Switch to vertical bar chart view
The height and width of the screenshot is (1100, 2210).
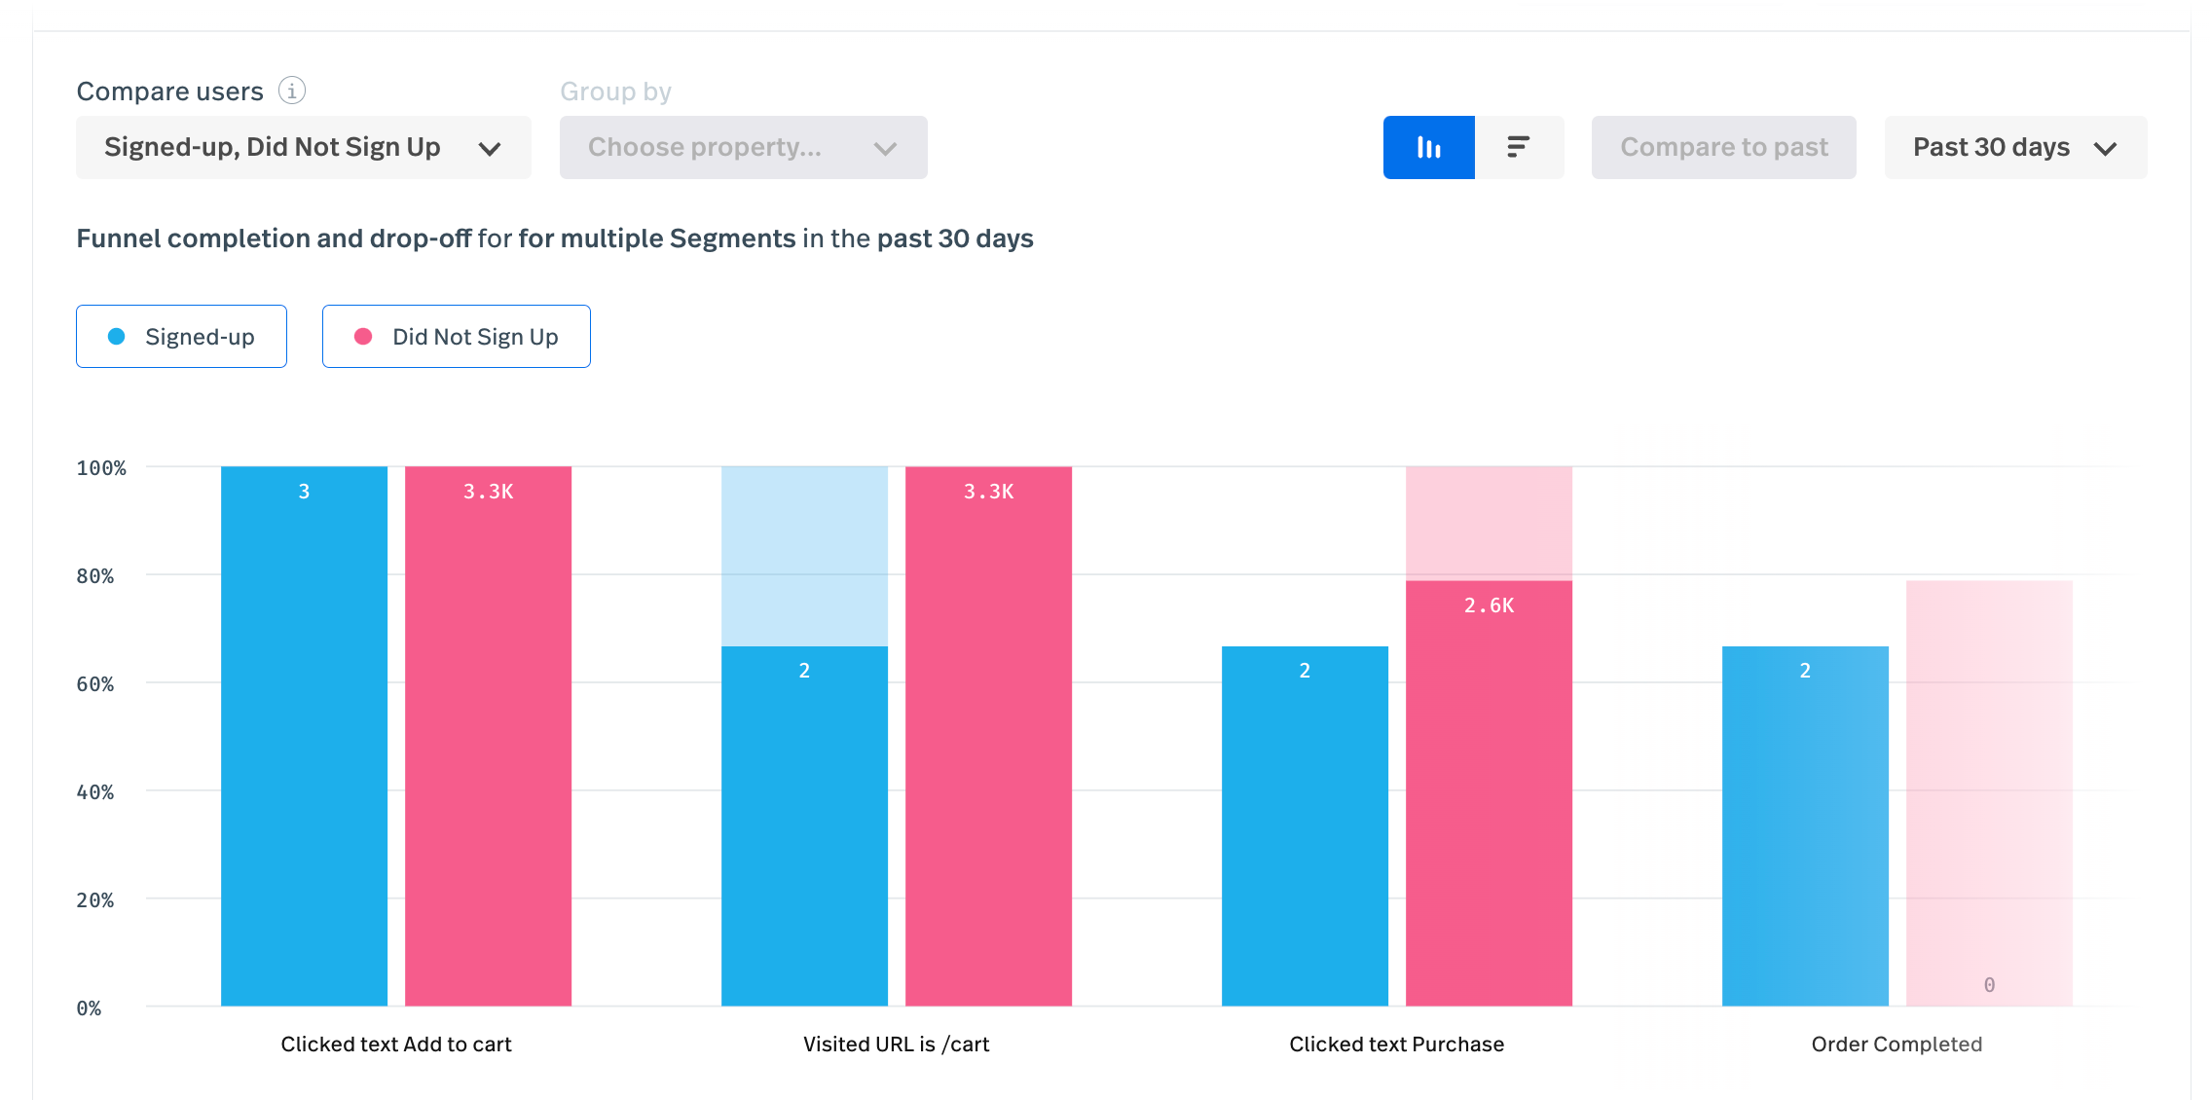coord(1428,147)
